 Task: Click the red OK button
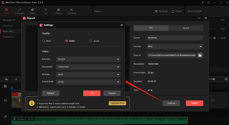92,93
